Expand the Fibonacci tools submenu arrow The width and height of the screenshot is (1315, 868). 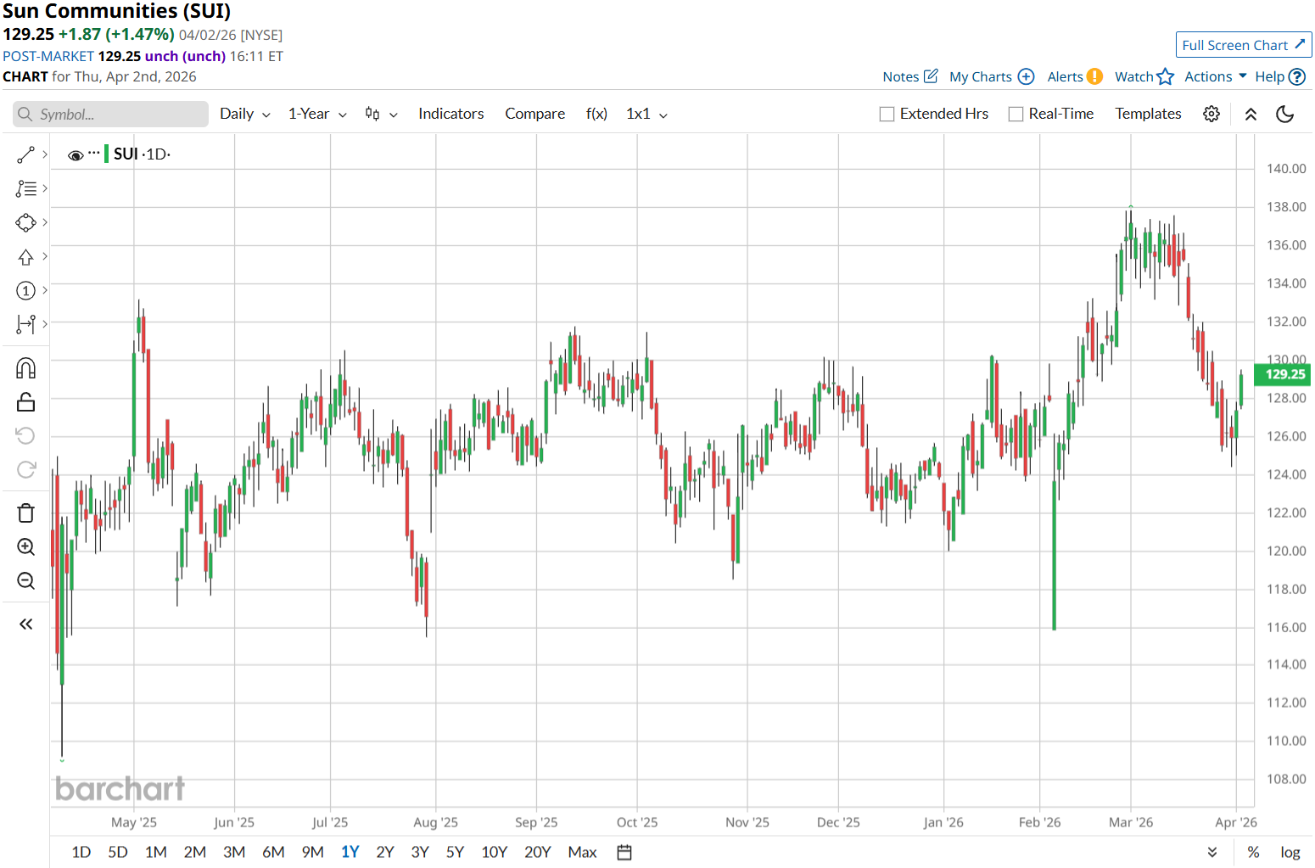pos(45,188)
